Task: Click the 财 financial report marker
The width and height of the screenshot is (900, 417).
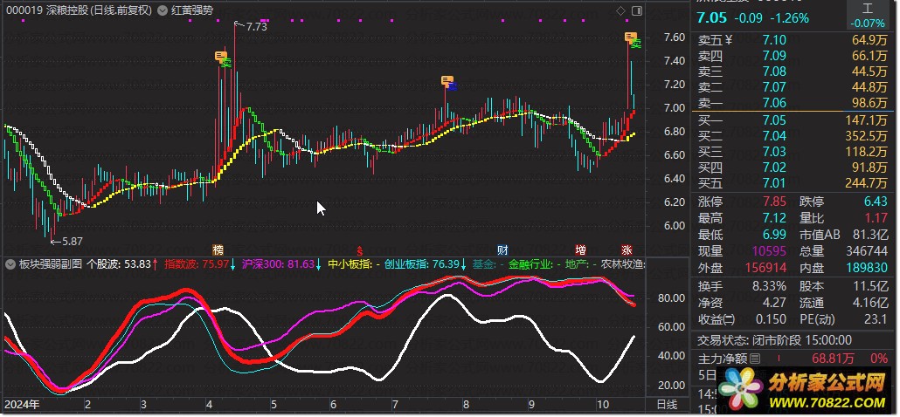Action: pos(502,249)
